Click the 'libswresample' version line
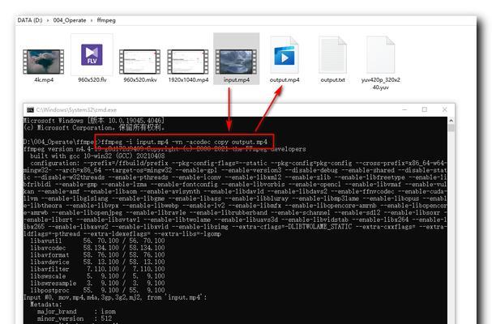492x324 pixels. click(97, 283)
